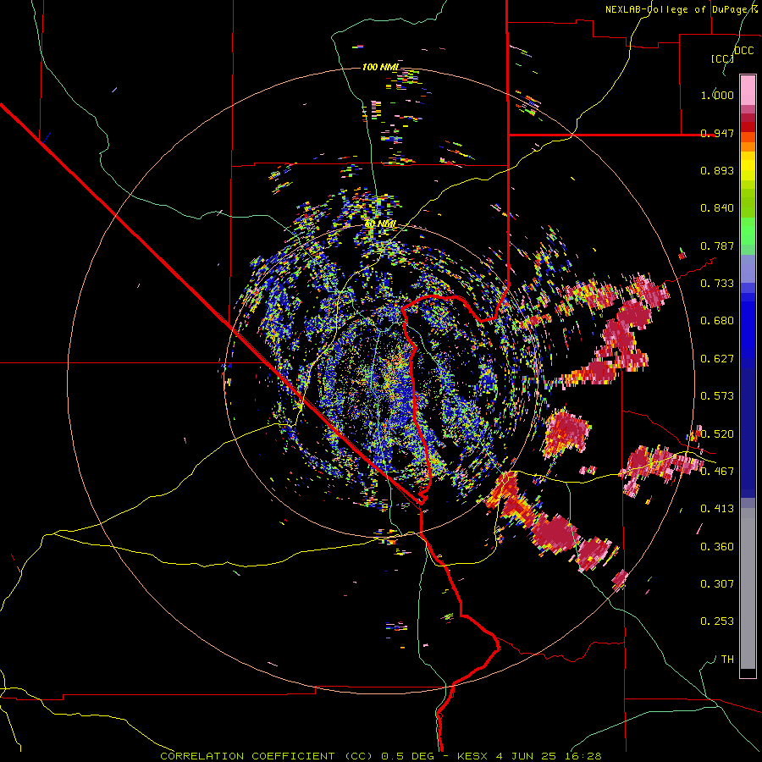Screen dimensions: 762x762
Task: Select the 0.627 scale value
Action: click(717, 359)
